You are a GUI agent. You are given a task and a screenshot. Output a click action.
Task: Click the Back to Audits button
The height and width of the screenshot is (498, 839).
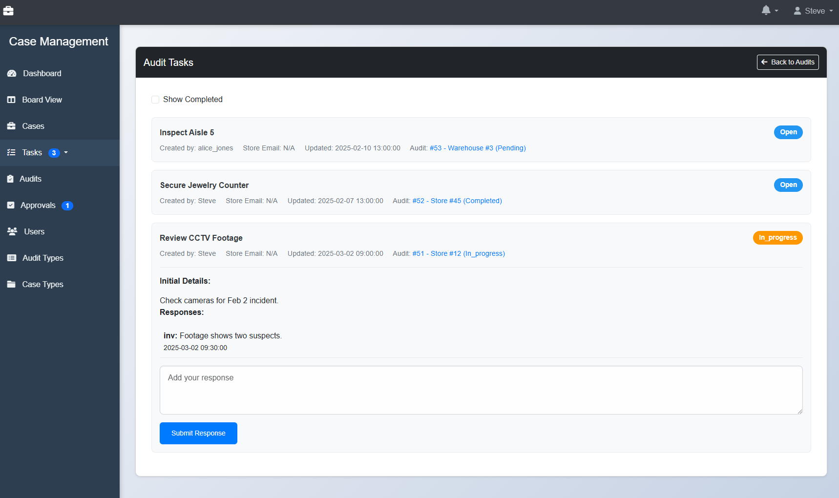(x=787, y=62)
